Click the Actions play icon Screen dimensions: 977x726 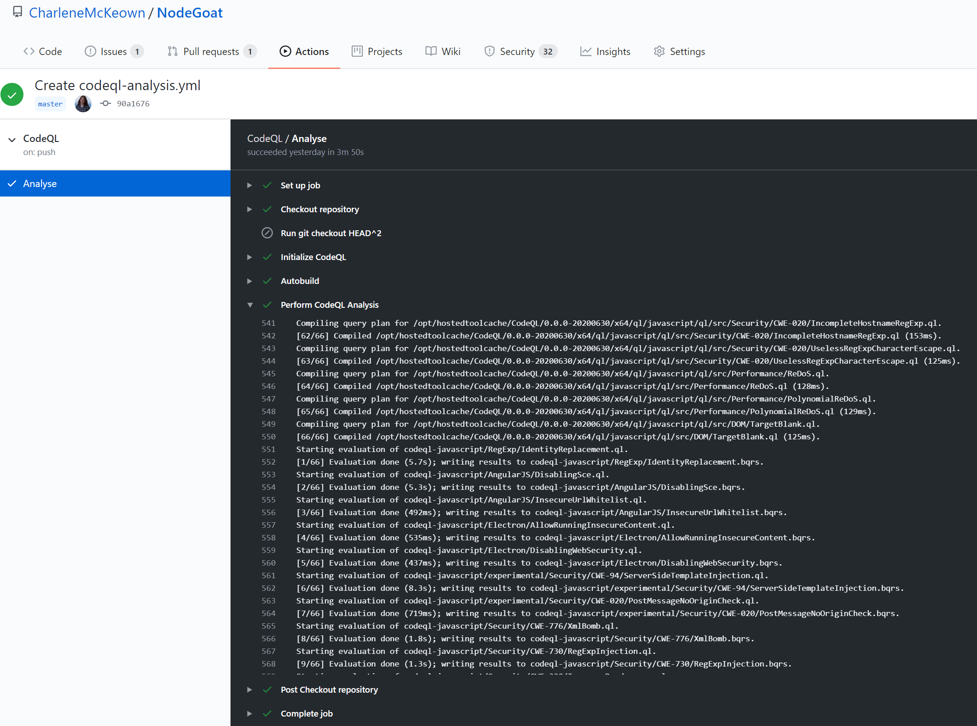click(285, 51)
